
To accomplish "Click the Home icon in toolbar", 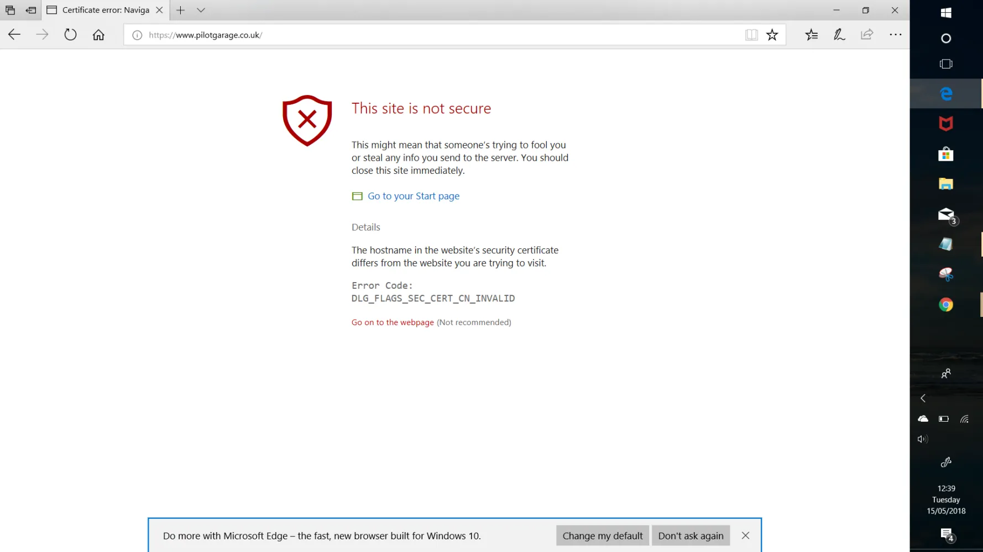I will coord(98,35).
